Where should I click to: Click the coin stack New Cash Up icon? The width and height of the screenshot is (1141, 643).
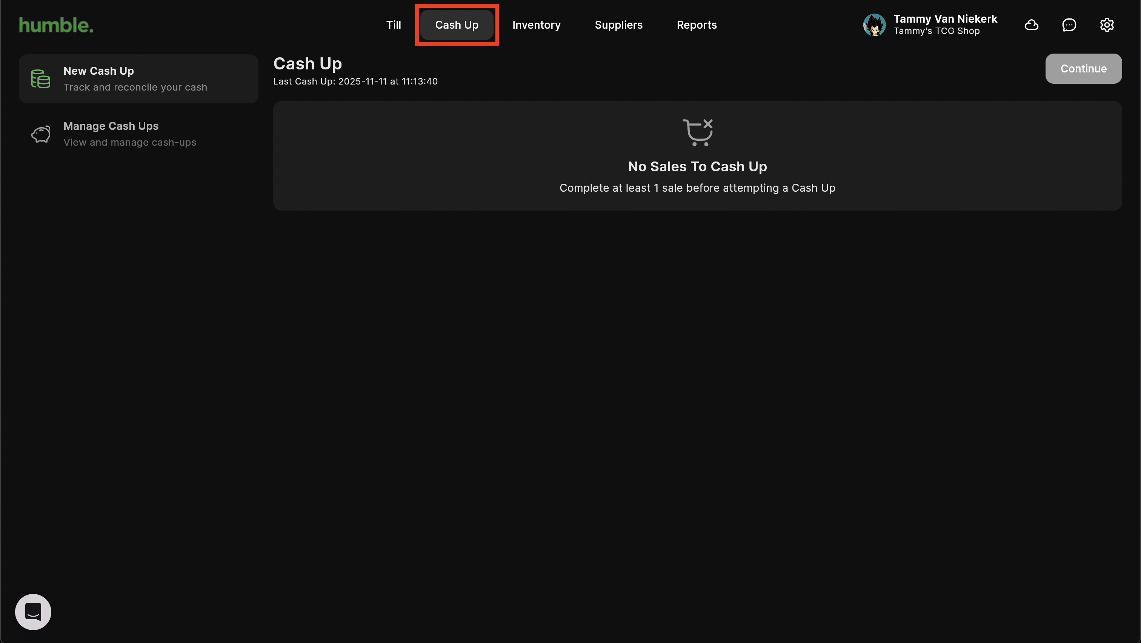pos(41,79)
